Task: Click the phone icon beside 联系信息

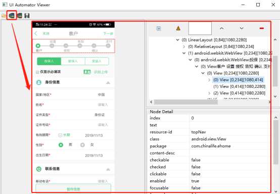Action: 39,169
